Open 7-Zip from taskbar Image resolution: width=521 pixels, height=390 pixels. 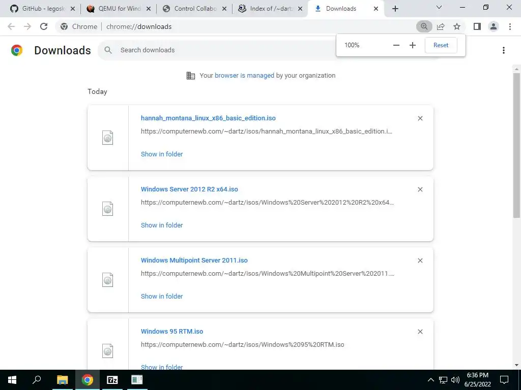pyautogui.click(x=112, y=380)
